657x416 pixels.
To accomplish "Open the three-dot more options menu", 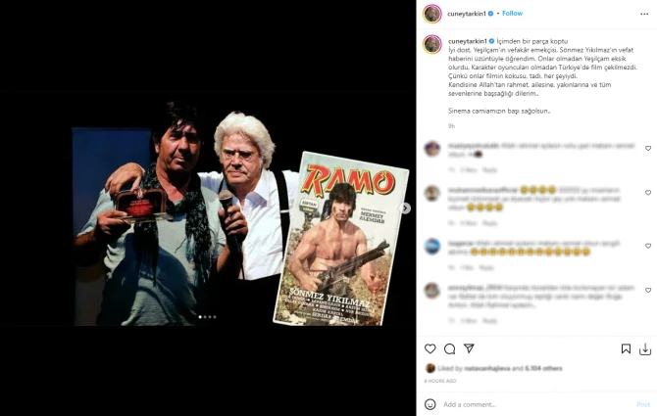I will (x=644, y=14).
